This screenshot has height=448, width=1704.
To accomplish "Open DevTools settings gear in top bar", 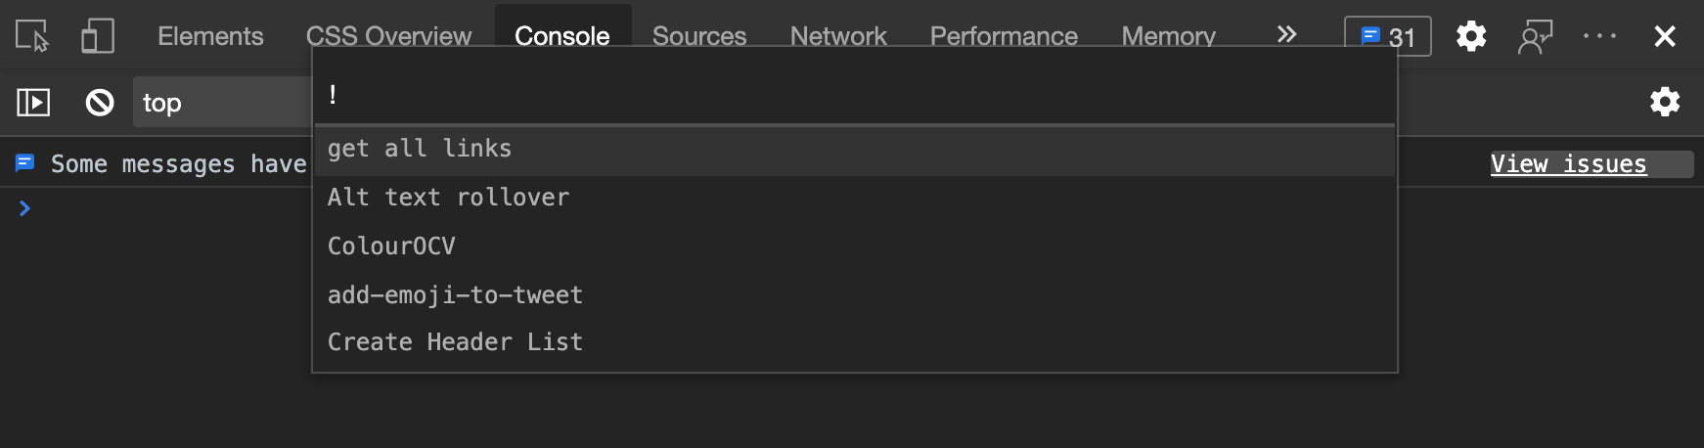I will 1470,36.
